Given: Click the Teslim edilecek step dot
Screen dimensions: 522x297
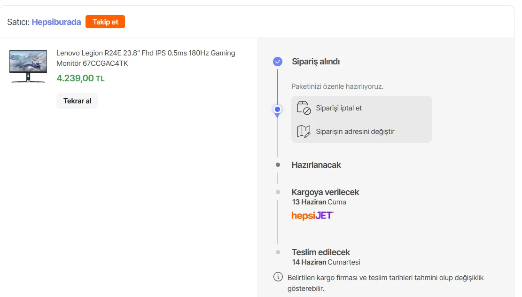Looking at the screenshot, I should [x=278, y=252].
